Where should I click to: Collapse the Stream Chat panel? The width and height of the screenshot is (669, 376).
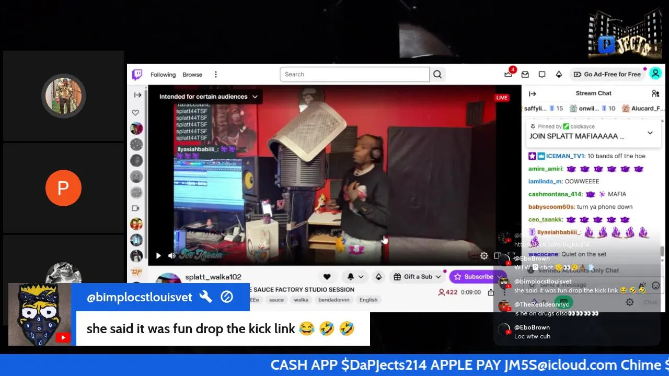click(x=533, y=93)
